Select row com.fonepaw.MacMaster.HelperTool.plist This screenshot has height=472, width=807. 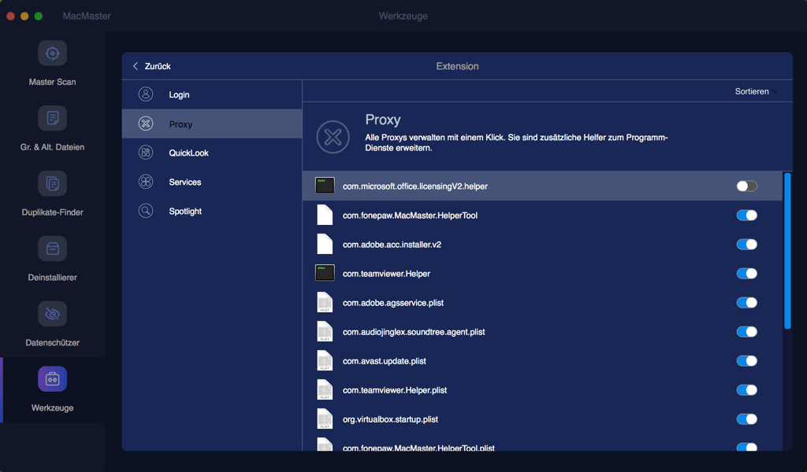542,443
